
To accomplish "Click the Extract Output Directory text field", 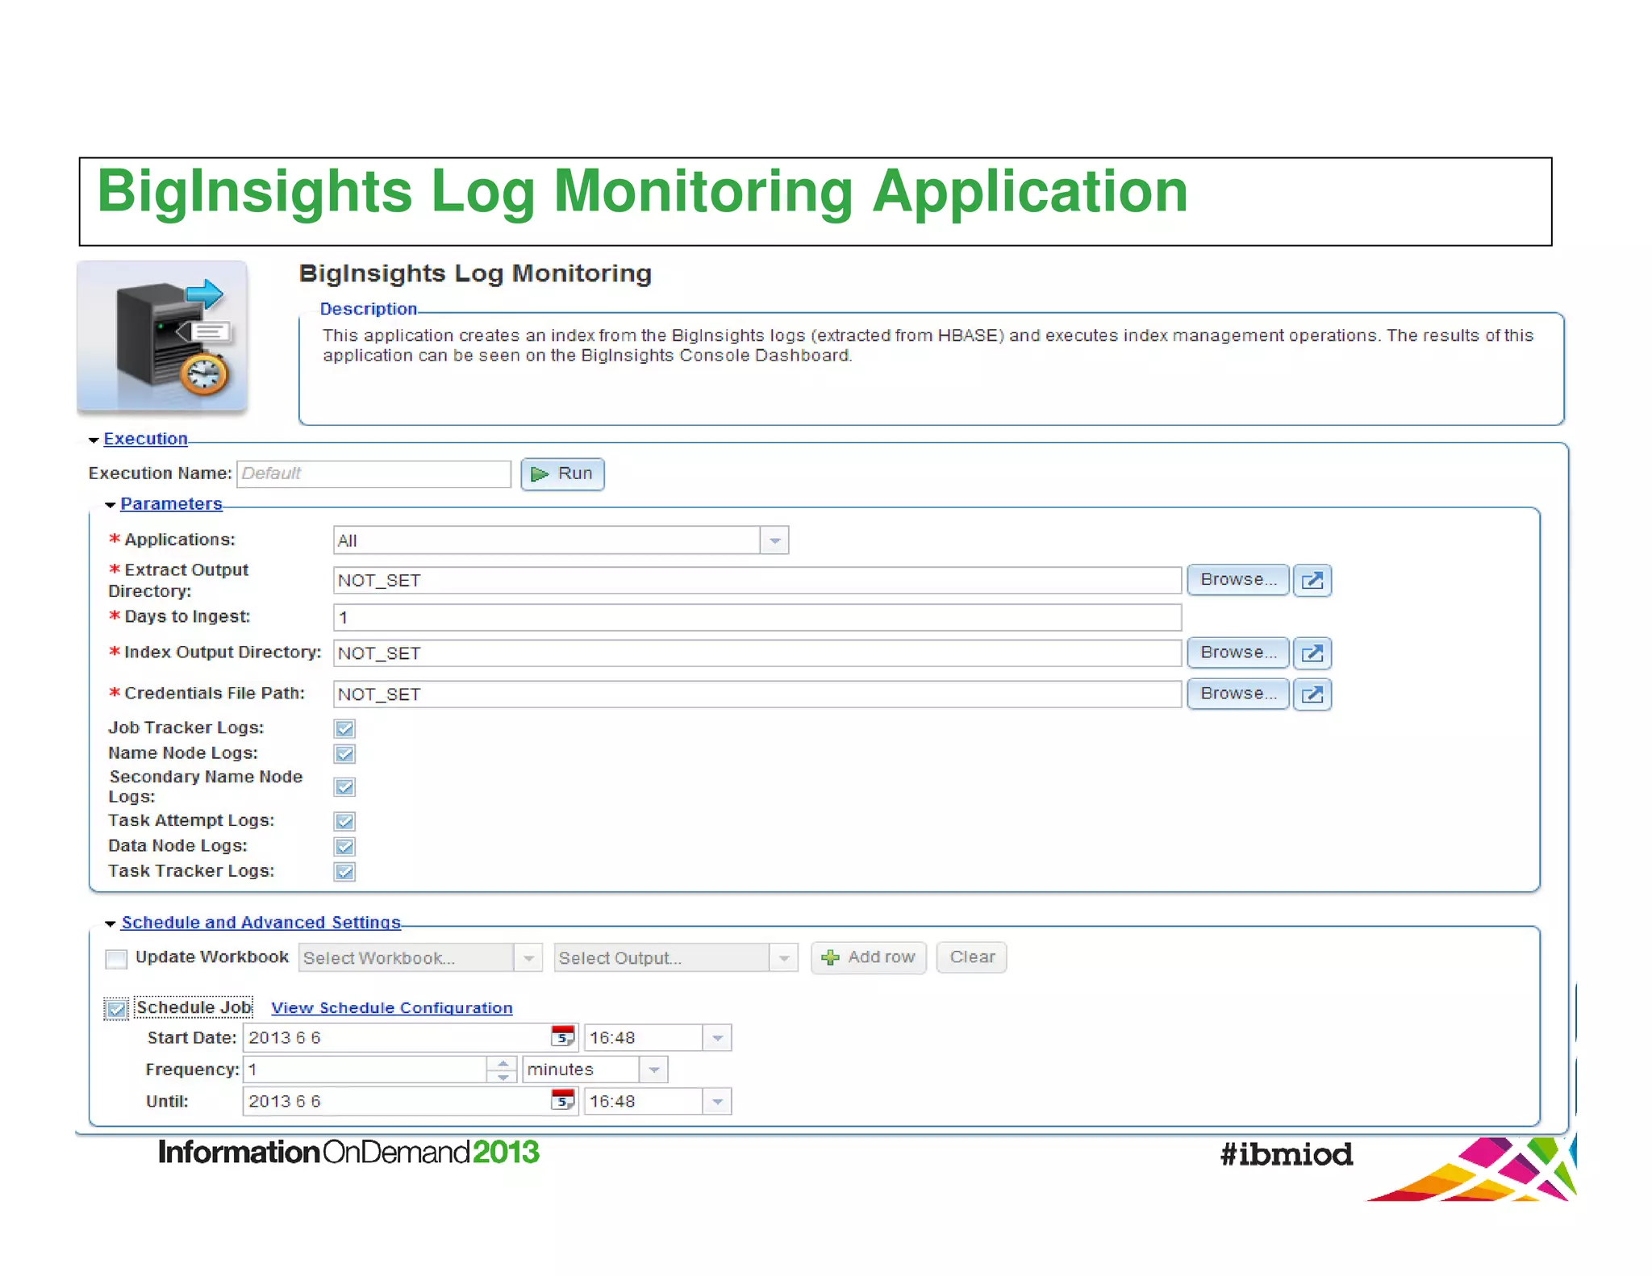I will 757,580.
